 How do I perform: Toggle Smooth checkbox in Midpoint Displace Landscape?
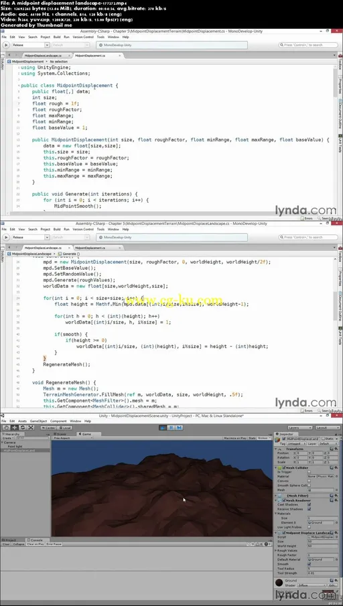tap(309, 564)
